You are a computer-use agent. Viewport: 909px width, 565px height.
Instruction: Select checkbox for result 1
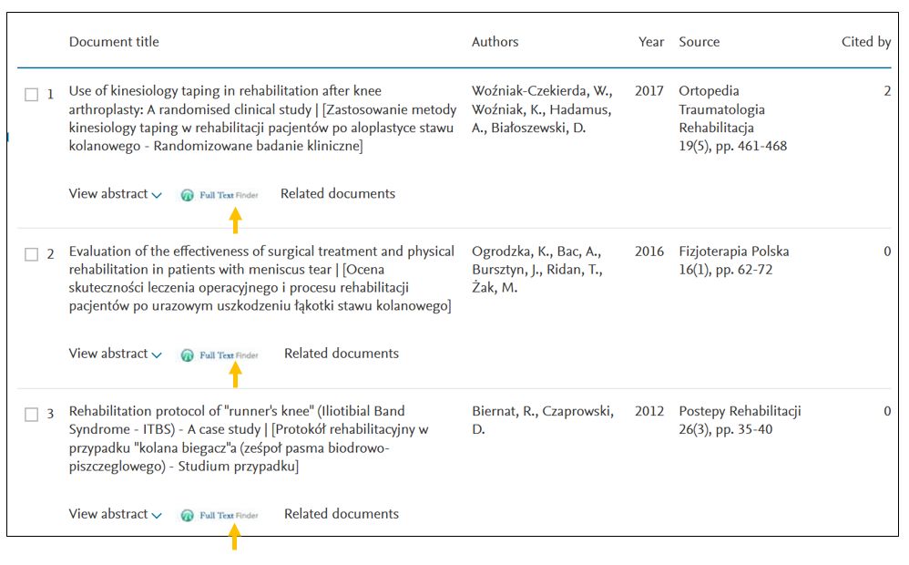click(31, 94)
